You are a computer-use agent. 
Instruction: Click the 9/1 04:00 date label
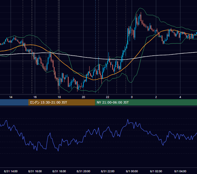(180, 171)
